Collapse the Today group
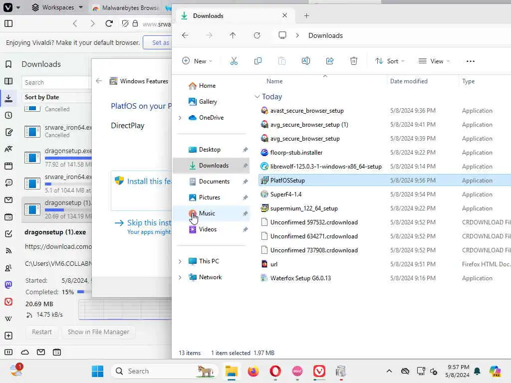The height and width of the screenshot is (383, 511). [257, 97]
